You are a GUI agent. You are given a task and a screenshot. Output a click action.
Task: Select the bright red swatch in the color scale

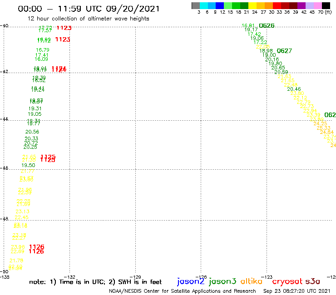coord(277,5)
